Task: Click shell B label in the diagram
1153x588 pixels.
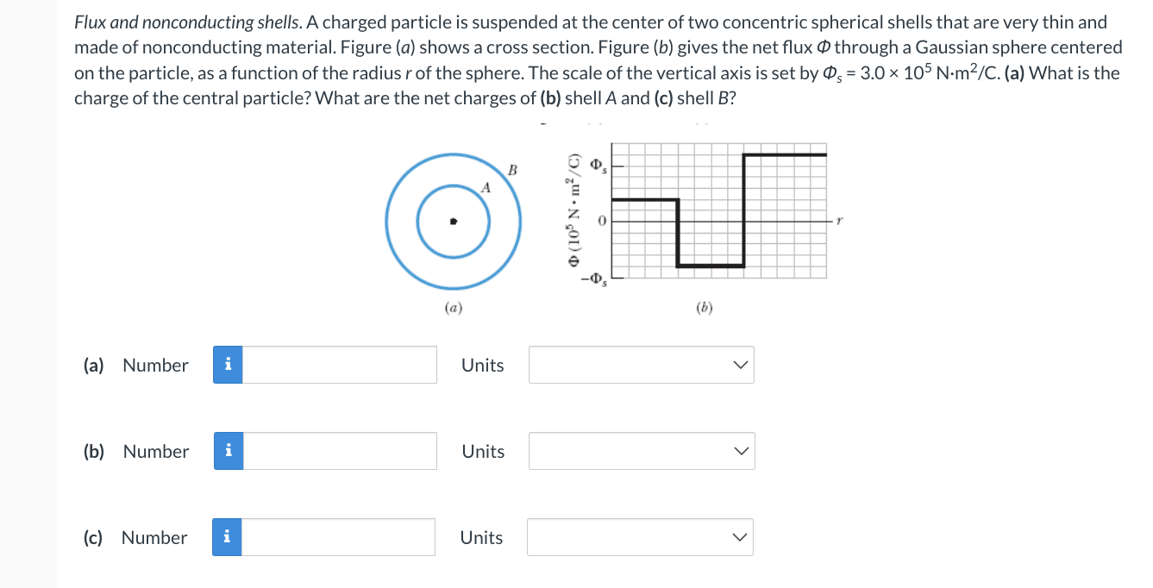Action: click(x=514, y=169)
